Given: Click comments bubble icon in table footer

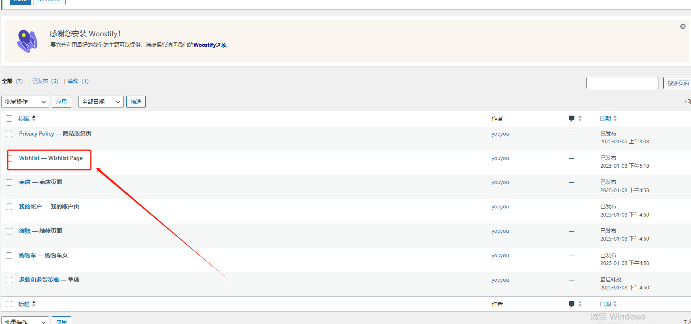Looking at the screenshot, I should (571, 304).
